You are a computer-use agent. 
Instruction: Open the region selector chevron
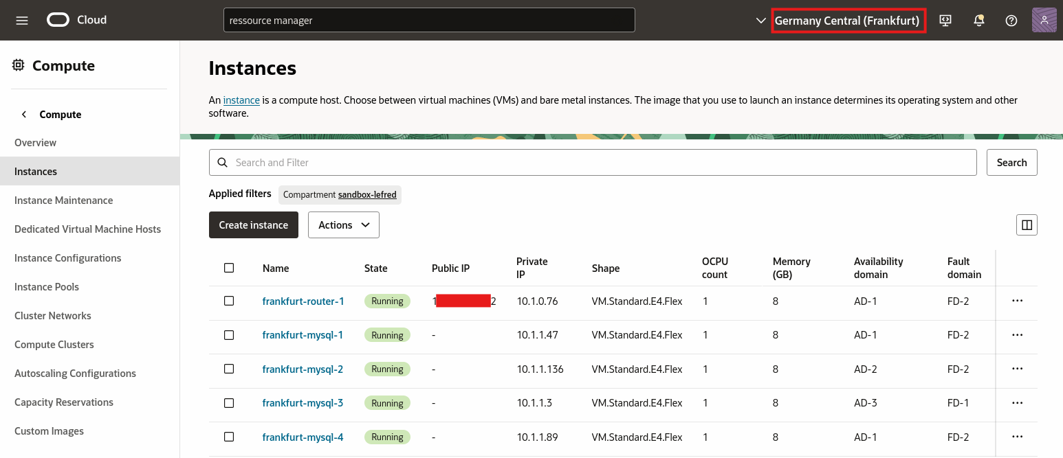point(760,20)
